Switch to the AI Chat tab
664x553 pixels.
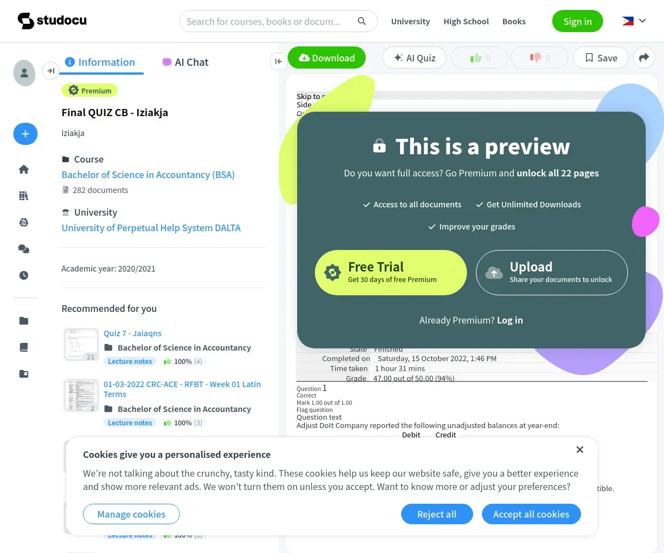[185, 62]
